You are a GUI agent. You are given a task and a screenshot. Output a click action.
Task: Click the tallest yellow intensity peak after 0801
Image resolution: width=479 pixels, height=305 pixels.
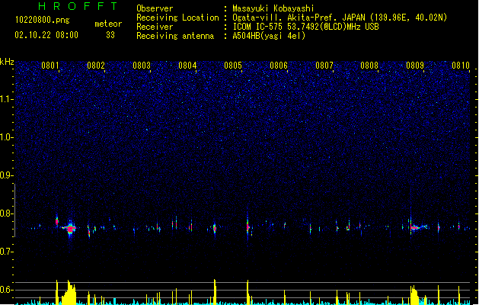pyautogui.click(x=69, y=292)
